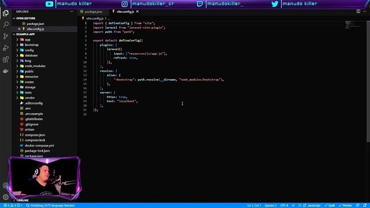
Task: Change JavaScript language mode in status bar
Action: 313,206
